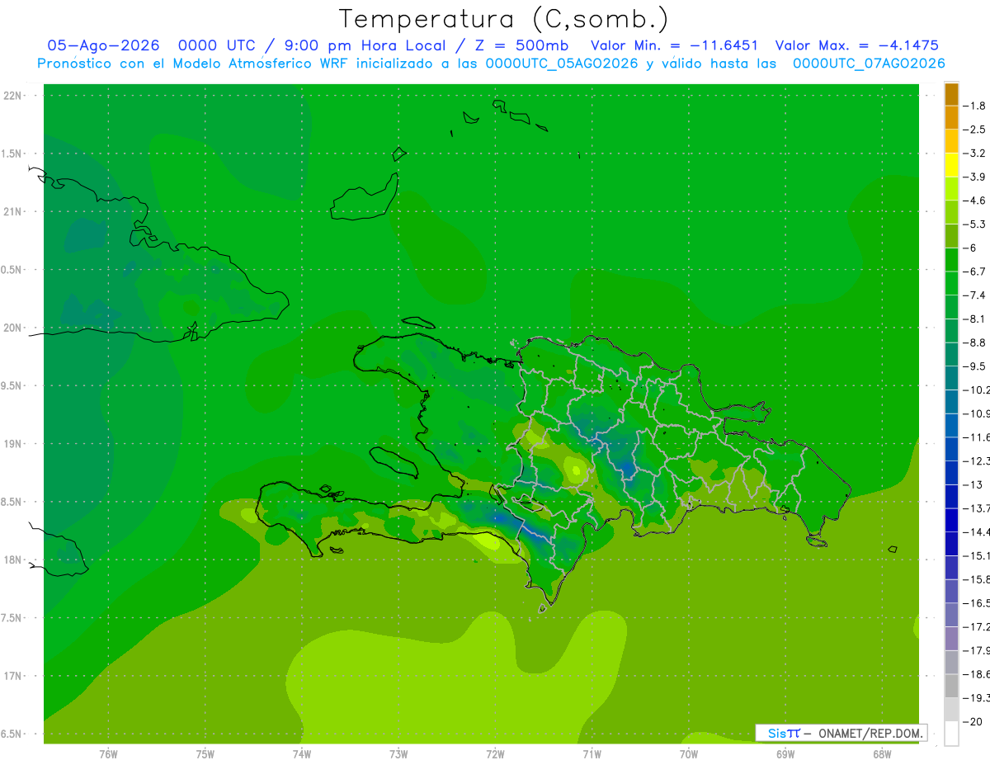This screenshot has height=765, width=990.
Task: Click the '71W' longitude label
Action: pos(592,754)
